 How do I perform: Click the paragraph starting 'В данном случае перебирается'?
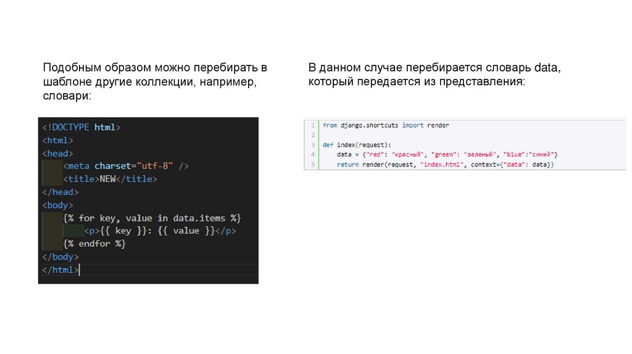coord(434,75)
